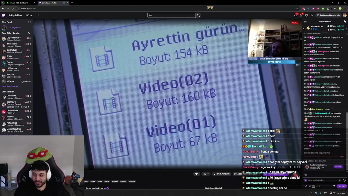Screen dimensions: 348x196
Task: Reload the page in browser toolbar
Action: [x=13, y=8]
